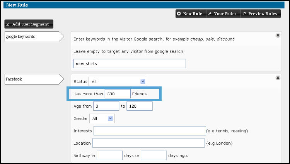Click the '(e.g London)' hint text
Image resolution: width=290 pixels, height=164 pixels.
click(219, 143)
